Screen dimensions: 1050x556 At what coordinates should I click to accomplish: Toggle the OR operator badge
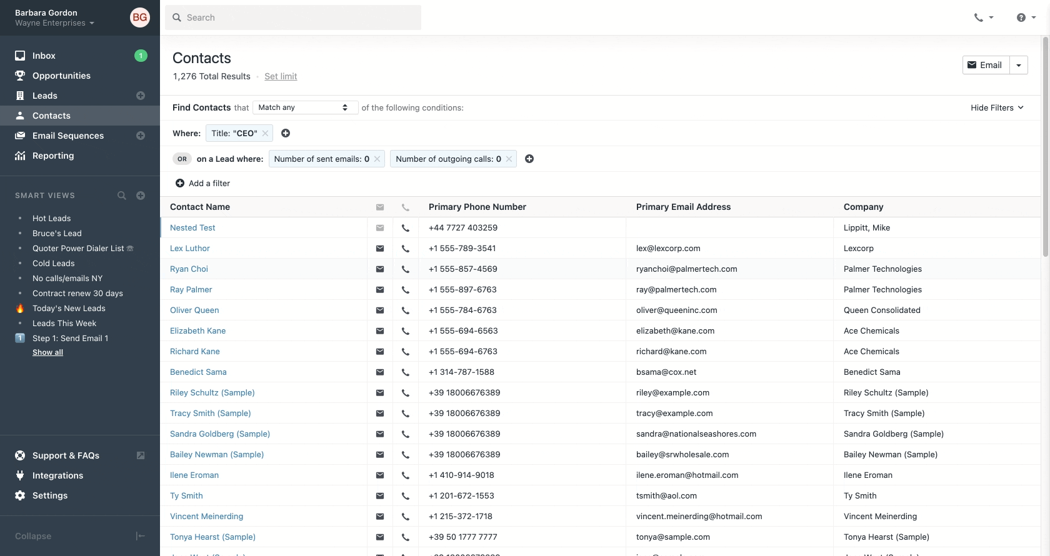point(182,159)
